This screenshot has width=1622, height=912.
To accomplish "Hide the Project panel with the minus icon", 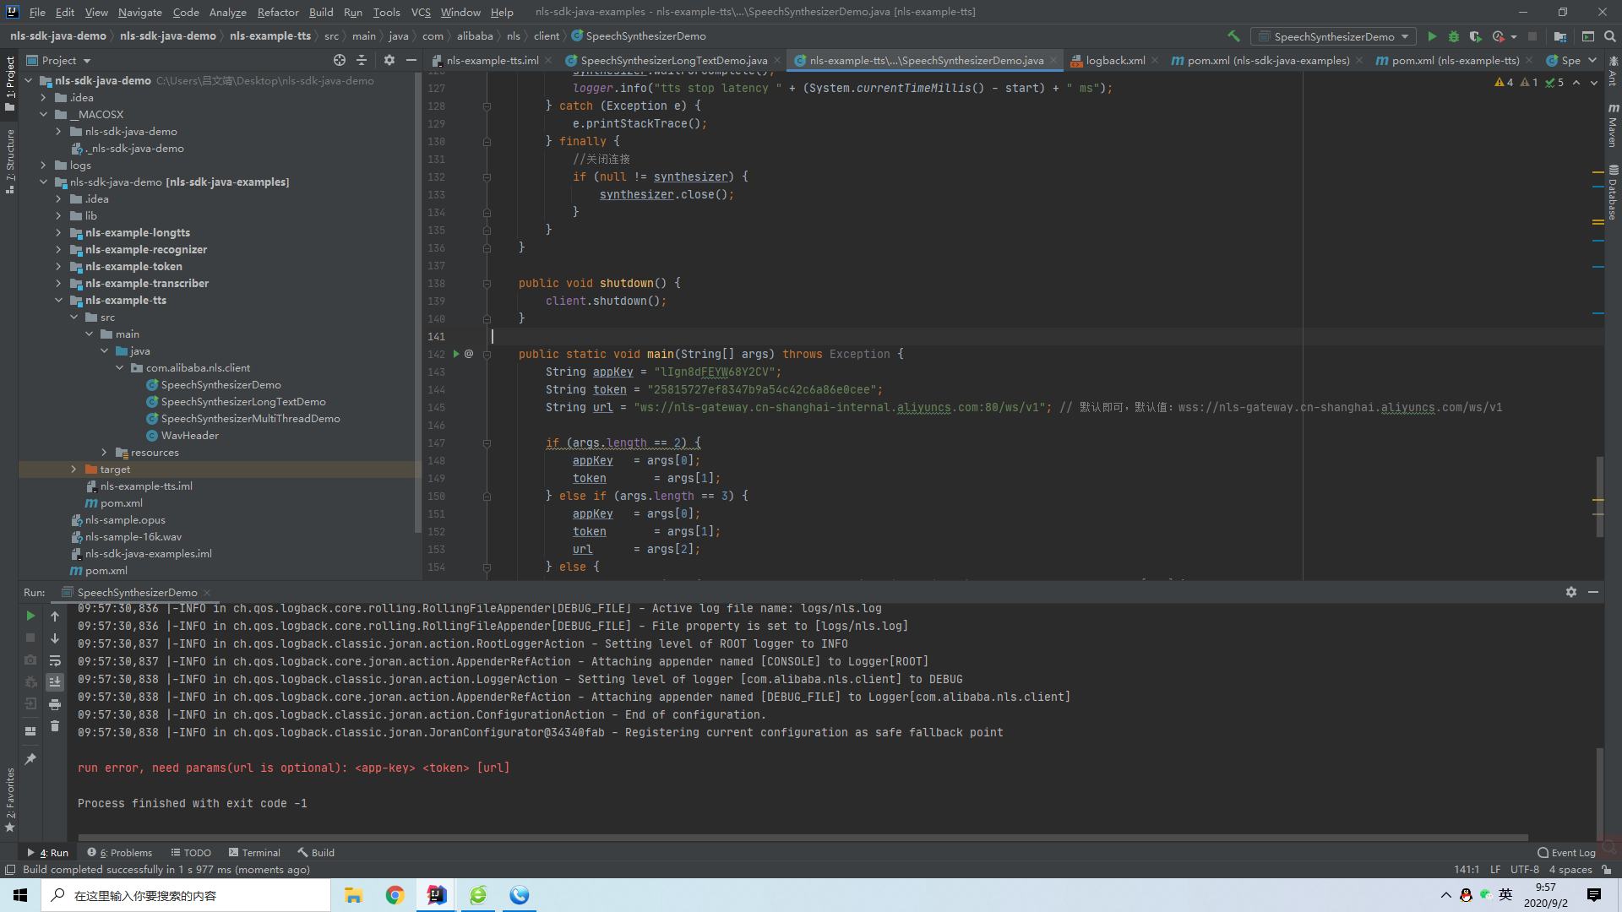I will tap(411, 60).
